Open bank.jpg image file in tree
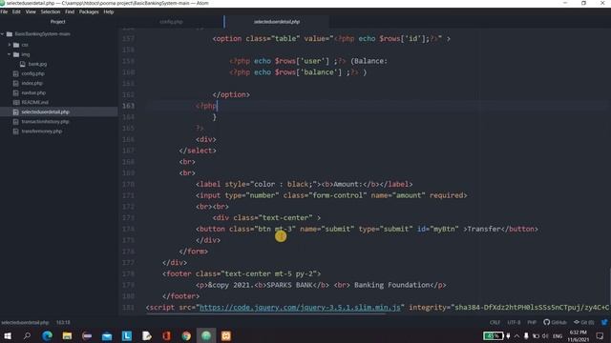Viewport: 611px width, 343px height. [x=37, y=64]
